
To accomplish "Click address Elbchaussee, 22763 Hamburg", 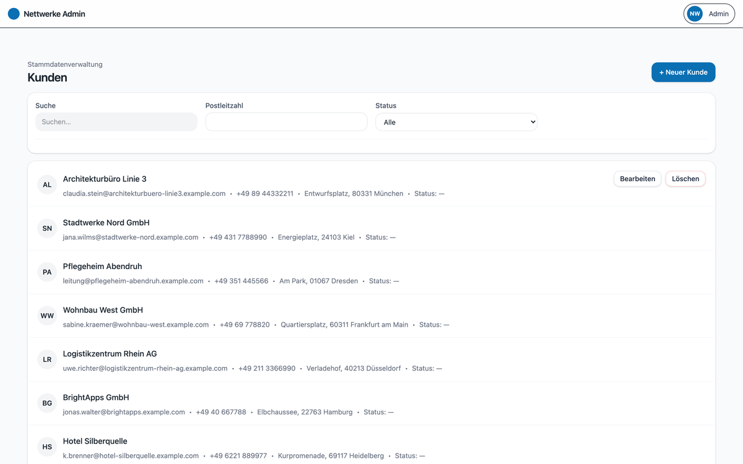I will click(305, 412).
